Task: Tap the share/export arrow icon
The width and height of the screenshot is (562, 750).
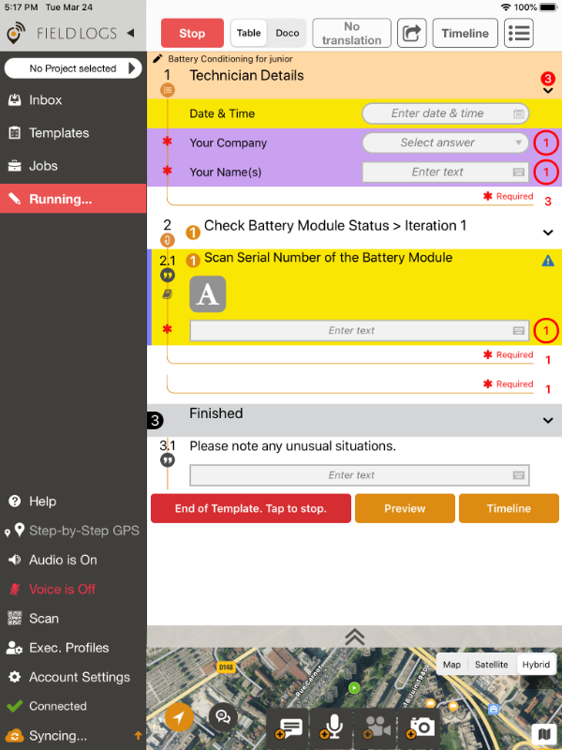Action: click(412, 33)
